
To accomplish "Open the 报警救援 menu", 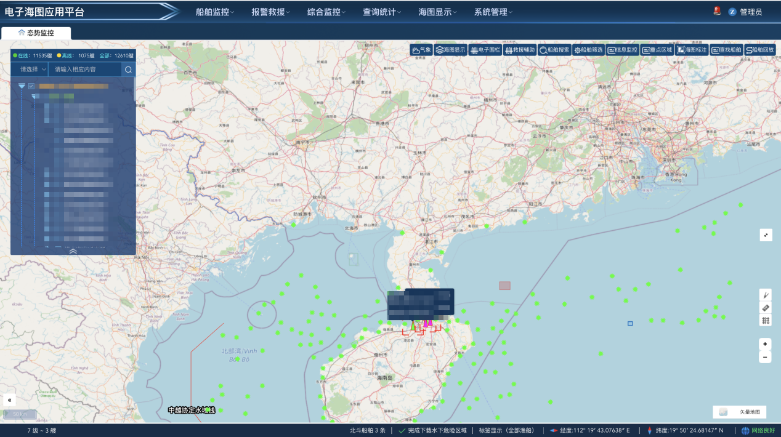I will coord(271,12).
